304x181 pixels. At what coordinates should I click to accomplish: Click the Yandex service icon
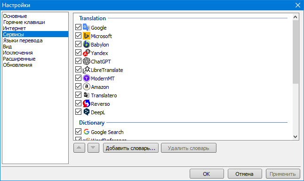click(x=87, y=53)
